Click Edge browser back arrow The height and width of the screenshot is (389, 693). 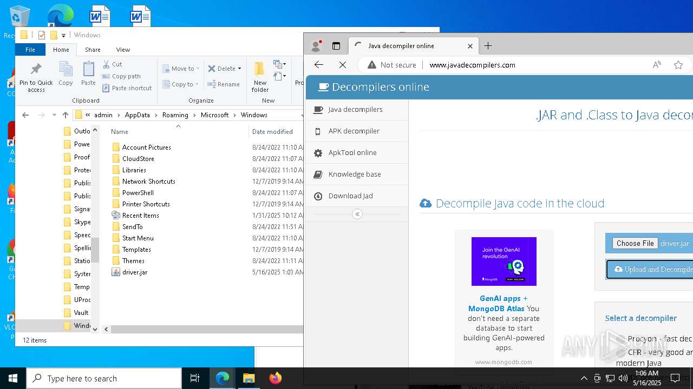tap(319, 65)
